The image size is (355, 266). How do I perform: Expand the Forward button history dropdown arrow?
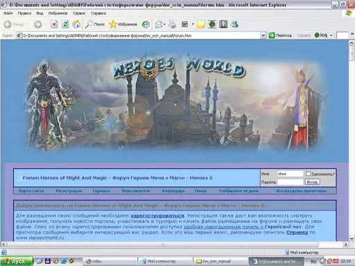46,24
